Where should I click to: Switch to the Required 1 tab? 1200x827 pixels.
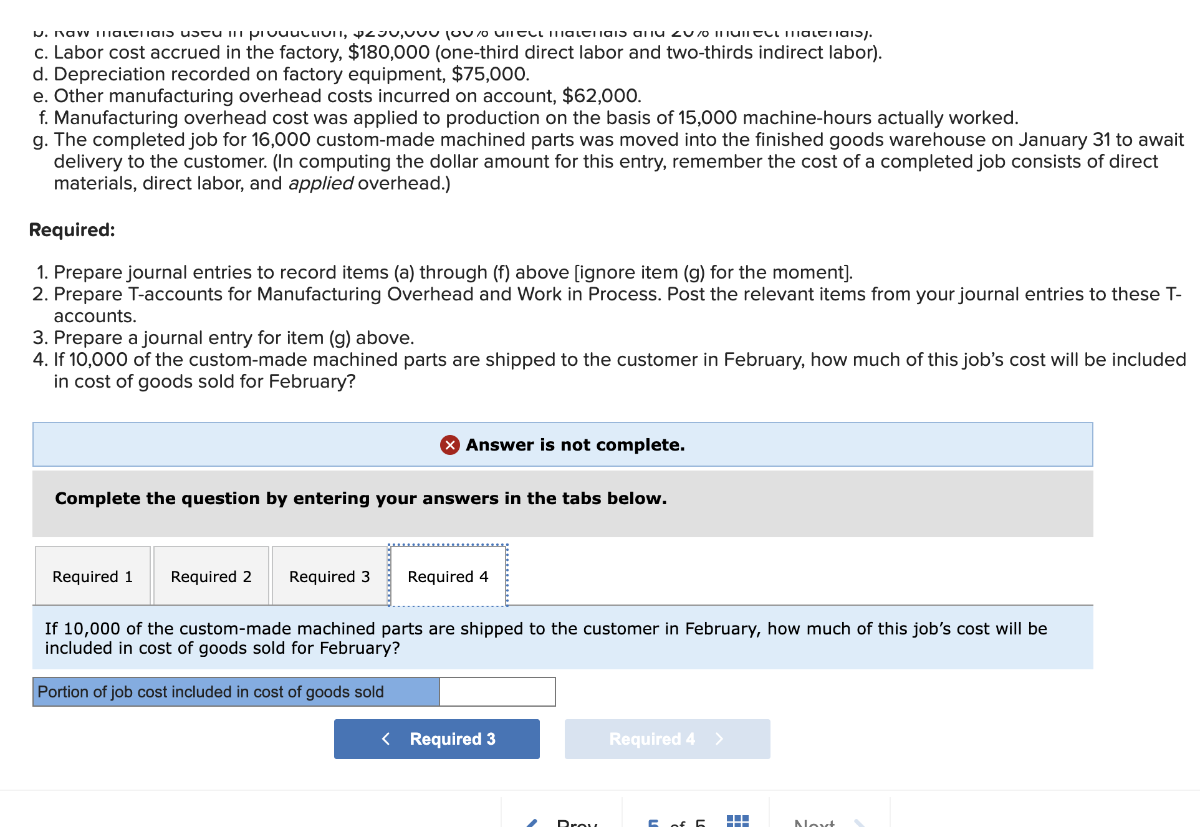click(92, 576)
